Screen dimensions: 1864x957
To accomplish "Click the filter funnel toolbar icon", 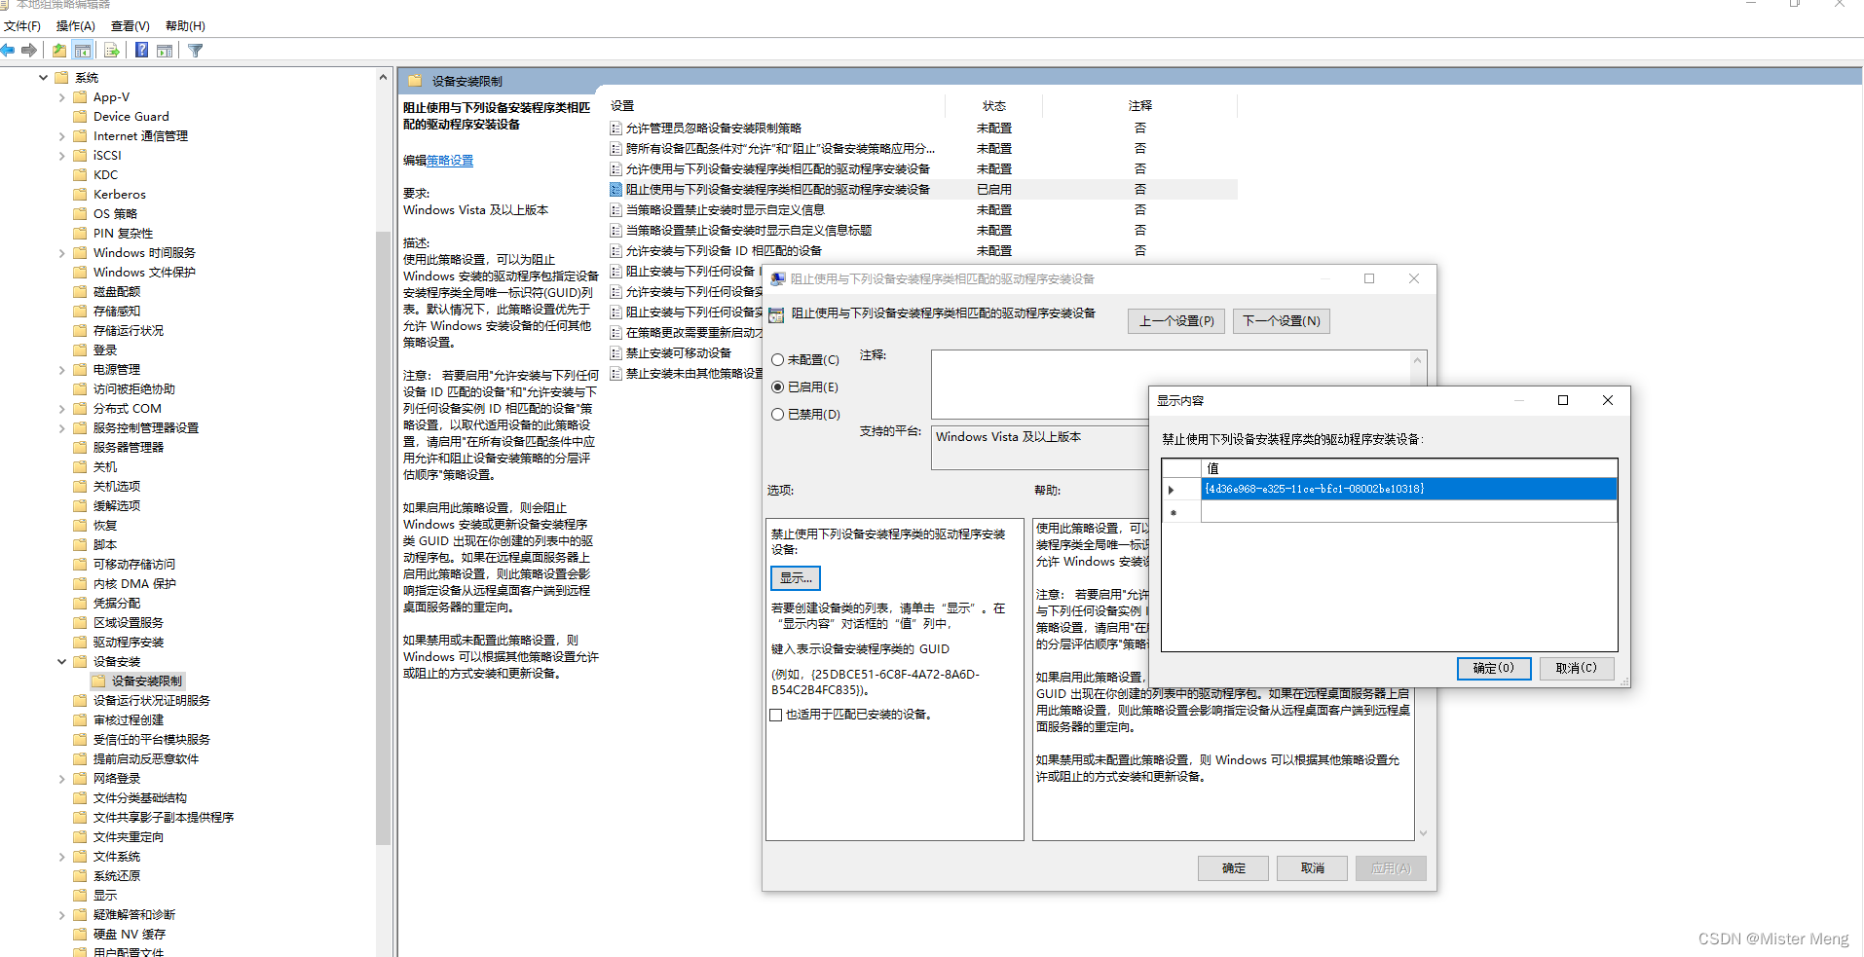I will coord(196,50).
